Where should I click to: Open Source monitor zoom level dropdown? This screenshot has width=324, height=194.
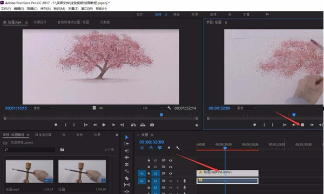click(x=43, y=108)
